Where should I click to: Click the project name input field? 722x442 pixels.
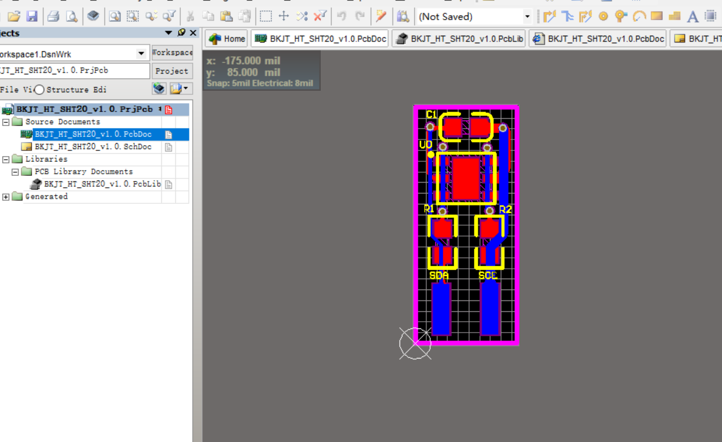click(74, 71)
